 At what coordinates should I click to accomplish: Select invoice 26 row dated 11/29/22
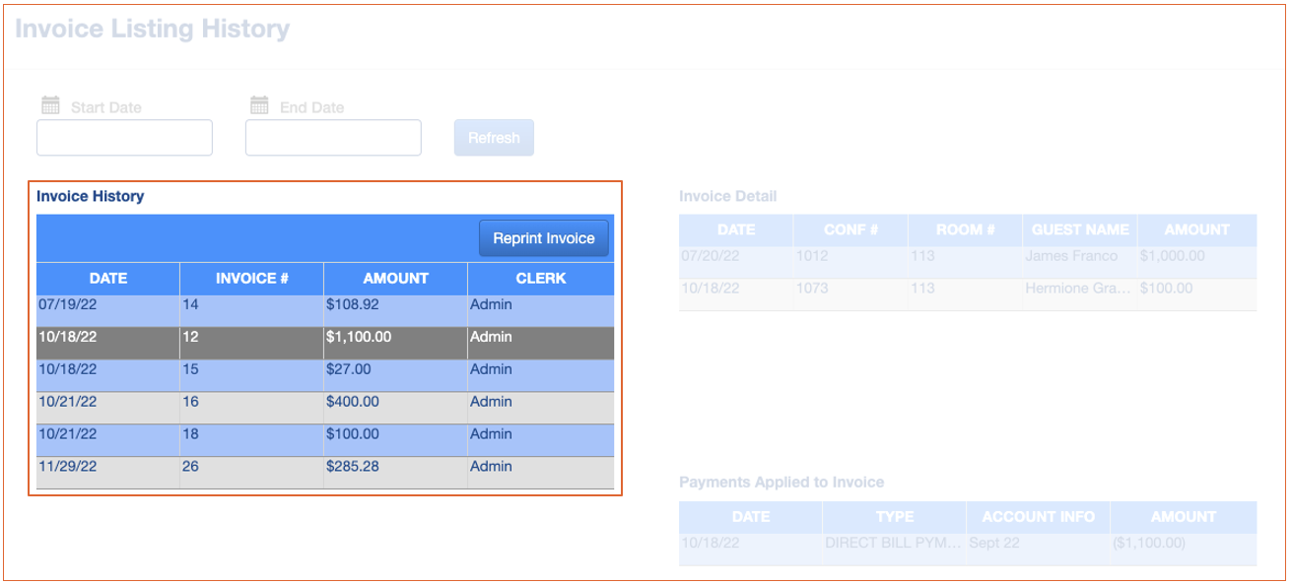[x=325, y=467]
